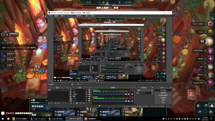Click 设置 settings button in controls
The height and width of the screenshot is (121, 215).
click(x=163, y=100)
